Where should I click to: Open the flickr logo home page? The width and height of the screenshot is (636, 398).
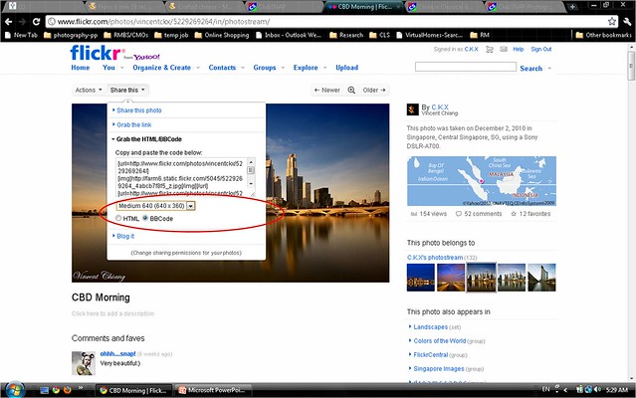tap(97, 53)
